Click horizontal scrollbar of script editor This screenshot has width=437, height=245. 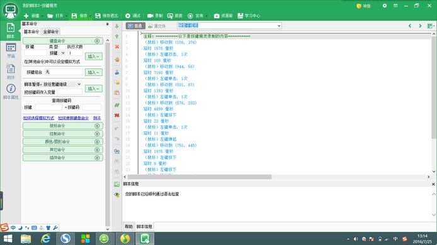[199, 177]
